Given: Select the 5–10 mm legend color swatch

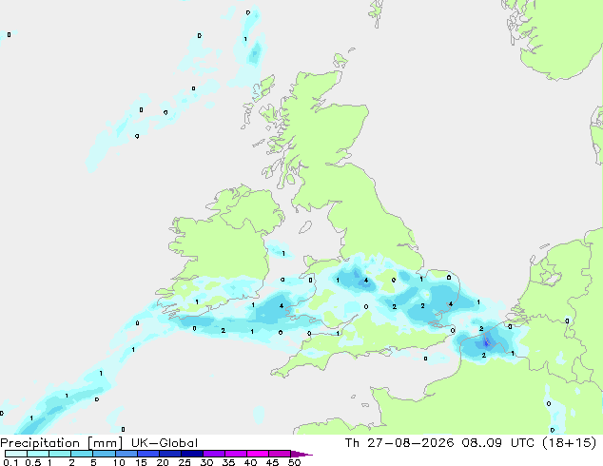Looking at the screenshot, I should (x=105, y=454).
